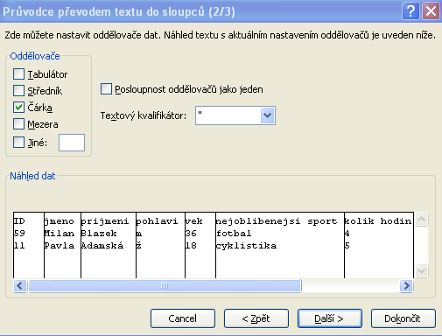Image resolution: width=442 pixels, height=336 pixels.
Task: Click the Adamská cell in preview
Action: (x=102, y=246)
